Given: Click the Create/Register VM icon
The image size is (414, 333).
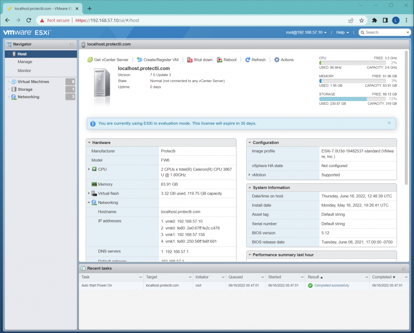Looking at the screenshot, I should 139,60.
